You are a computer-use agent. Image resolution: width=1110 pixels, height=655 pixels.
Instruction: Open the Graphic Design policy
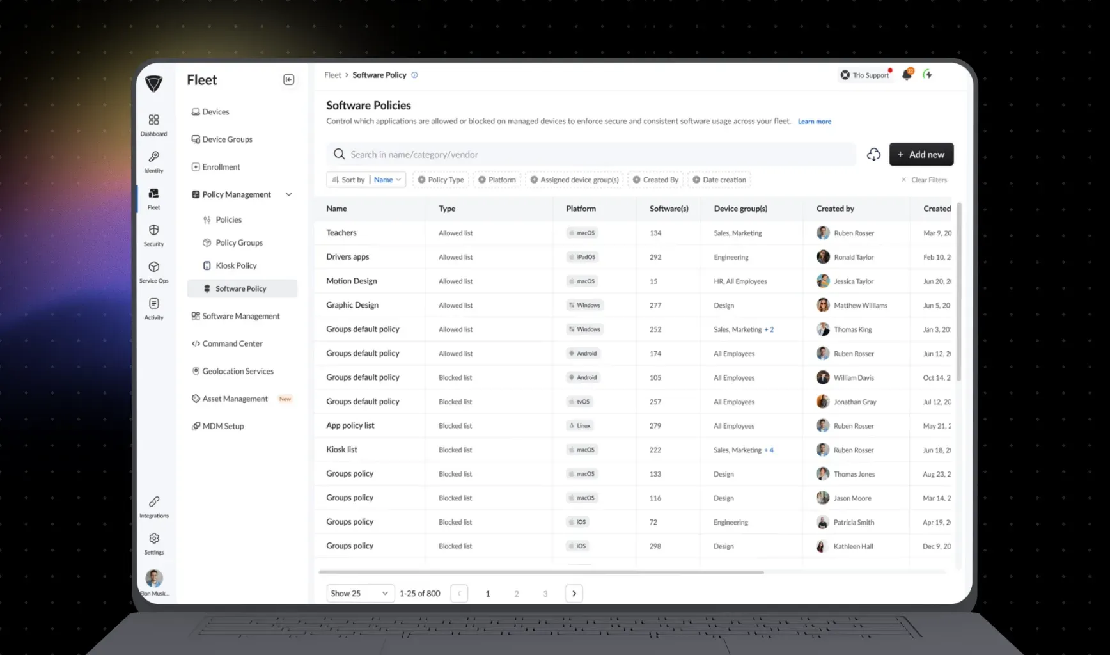point(633,305)
